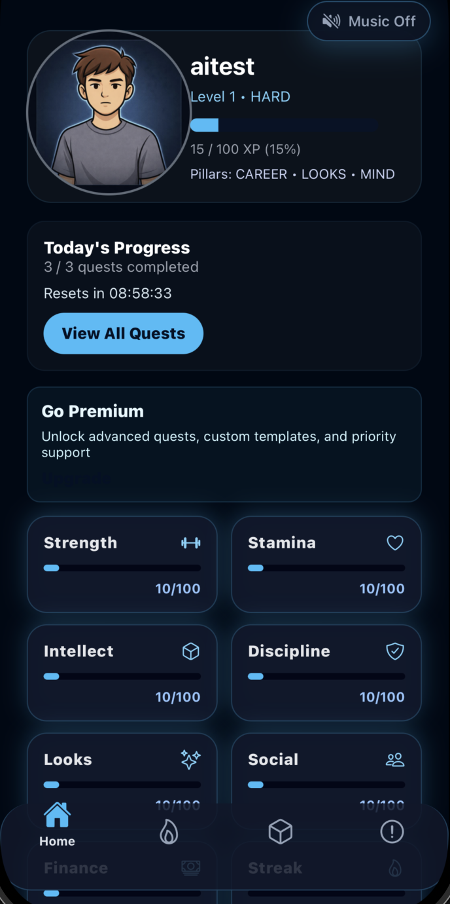Click the XP progress bar under the username
Screen dimensions: 450x904
[x=283, y=124]
